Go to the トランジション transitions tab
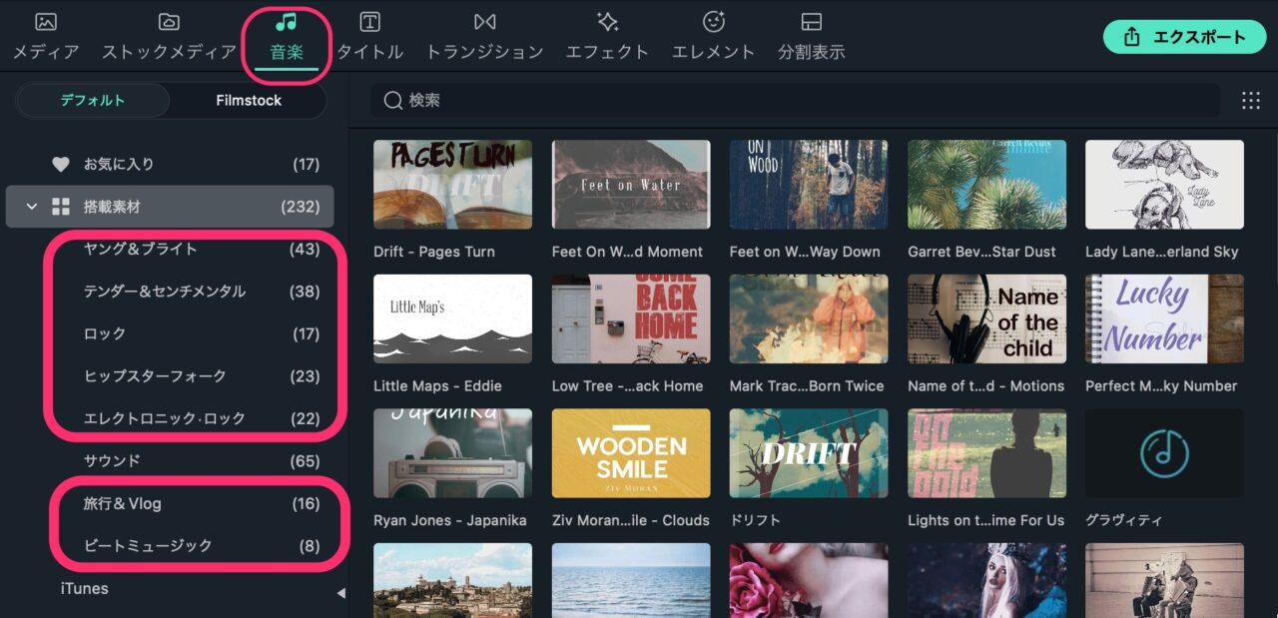The image size is (1278, 618). click(x=484, y=37)
